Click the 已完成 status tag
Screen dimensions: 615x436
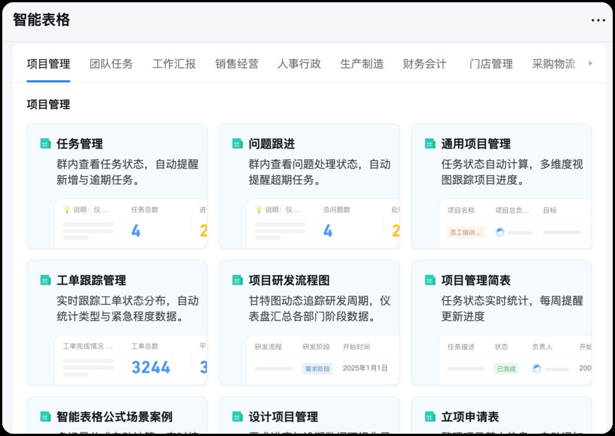(x=506, y=369)
